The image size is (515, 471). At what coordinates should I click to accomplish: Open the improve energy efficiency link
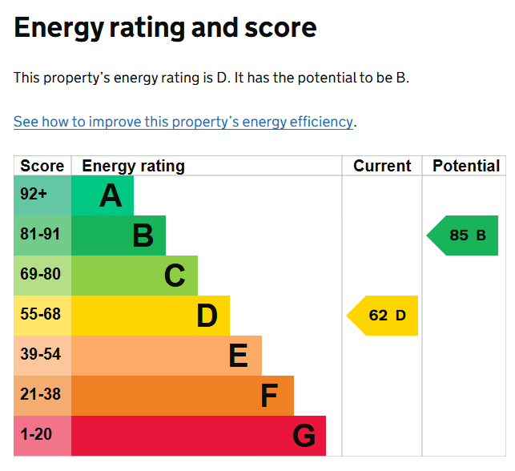183,122
